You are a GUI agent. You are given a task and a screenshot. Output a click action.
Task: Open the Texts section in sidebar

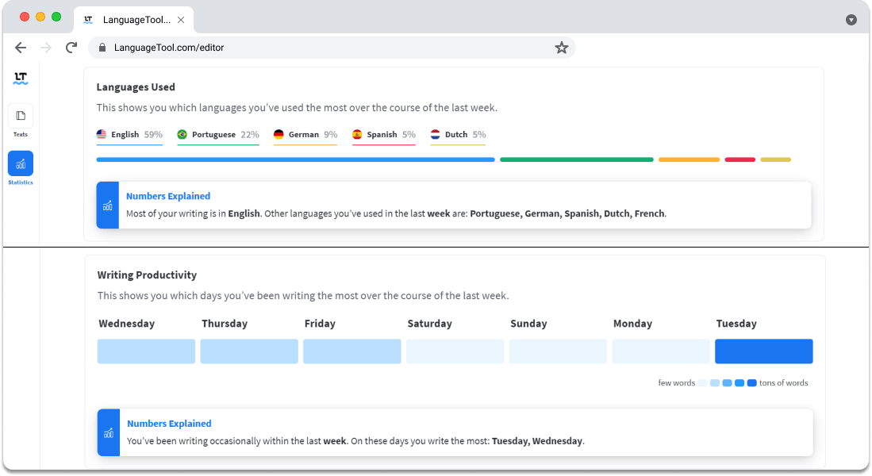coord(21,121)
